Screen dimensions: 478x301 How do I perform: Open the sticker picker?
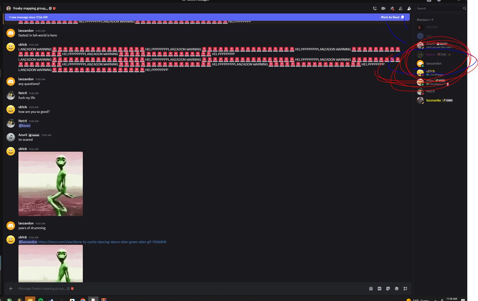point(388,288)
